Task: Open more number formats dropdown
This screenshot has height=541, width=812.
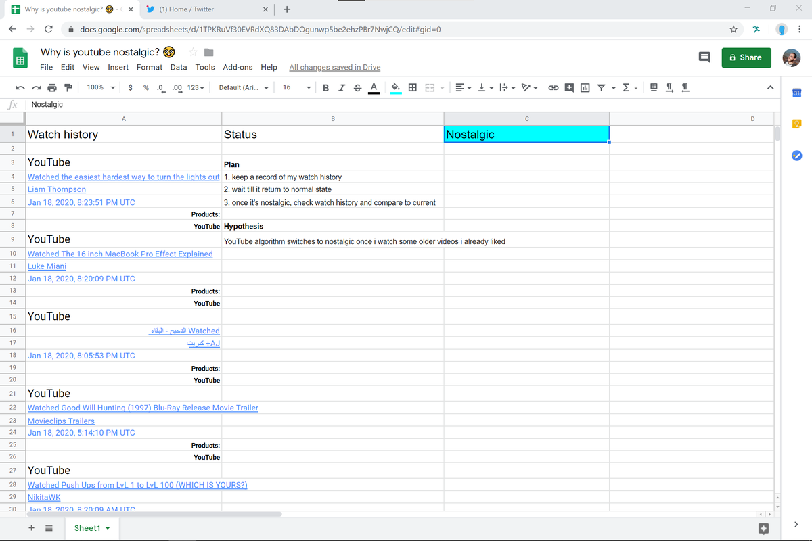Action: [x=196, y=87]
